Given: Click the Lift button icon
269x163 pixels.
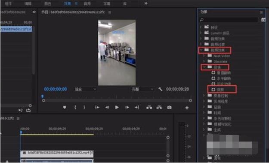Looking at the screenshot, I should (149, 107).
